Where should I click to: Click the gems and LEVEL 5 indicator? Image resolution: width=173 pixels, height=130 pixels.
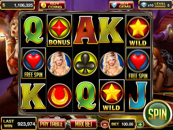[x=155, y=5]
